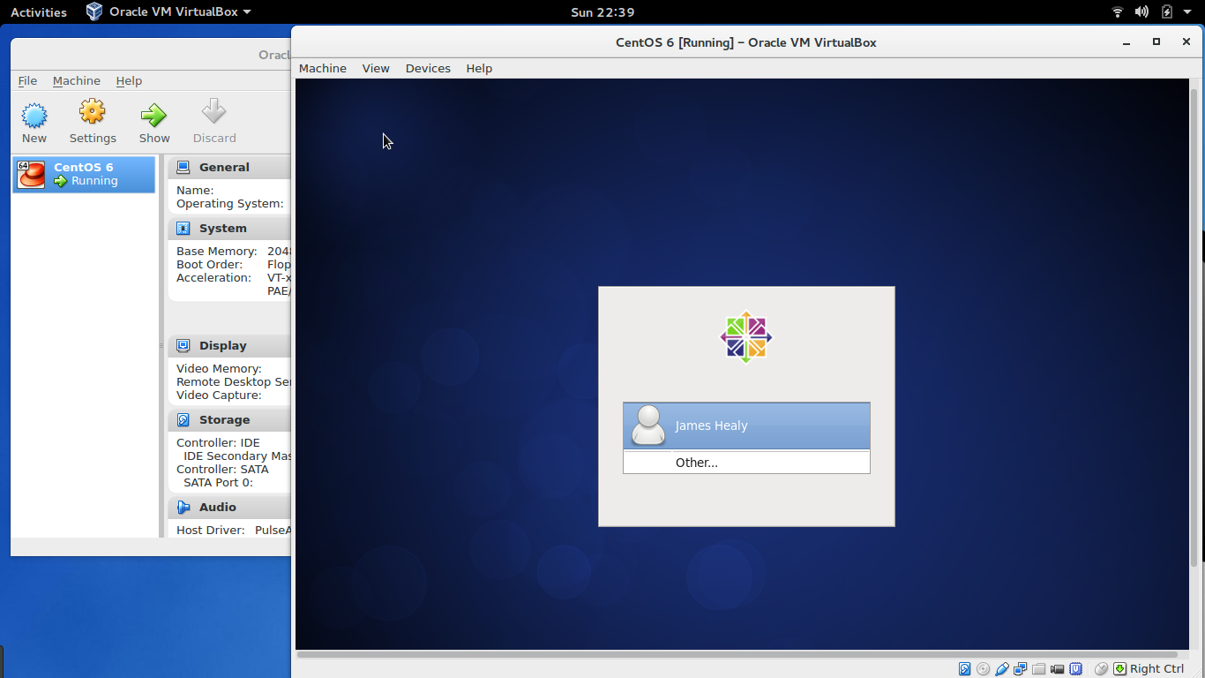Click the shared folders status icon
The width and height of the screenshot is (1205, 678).
coord(1039,669)
